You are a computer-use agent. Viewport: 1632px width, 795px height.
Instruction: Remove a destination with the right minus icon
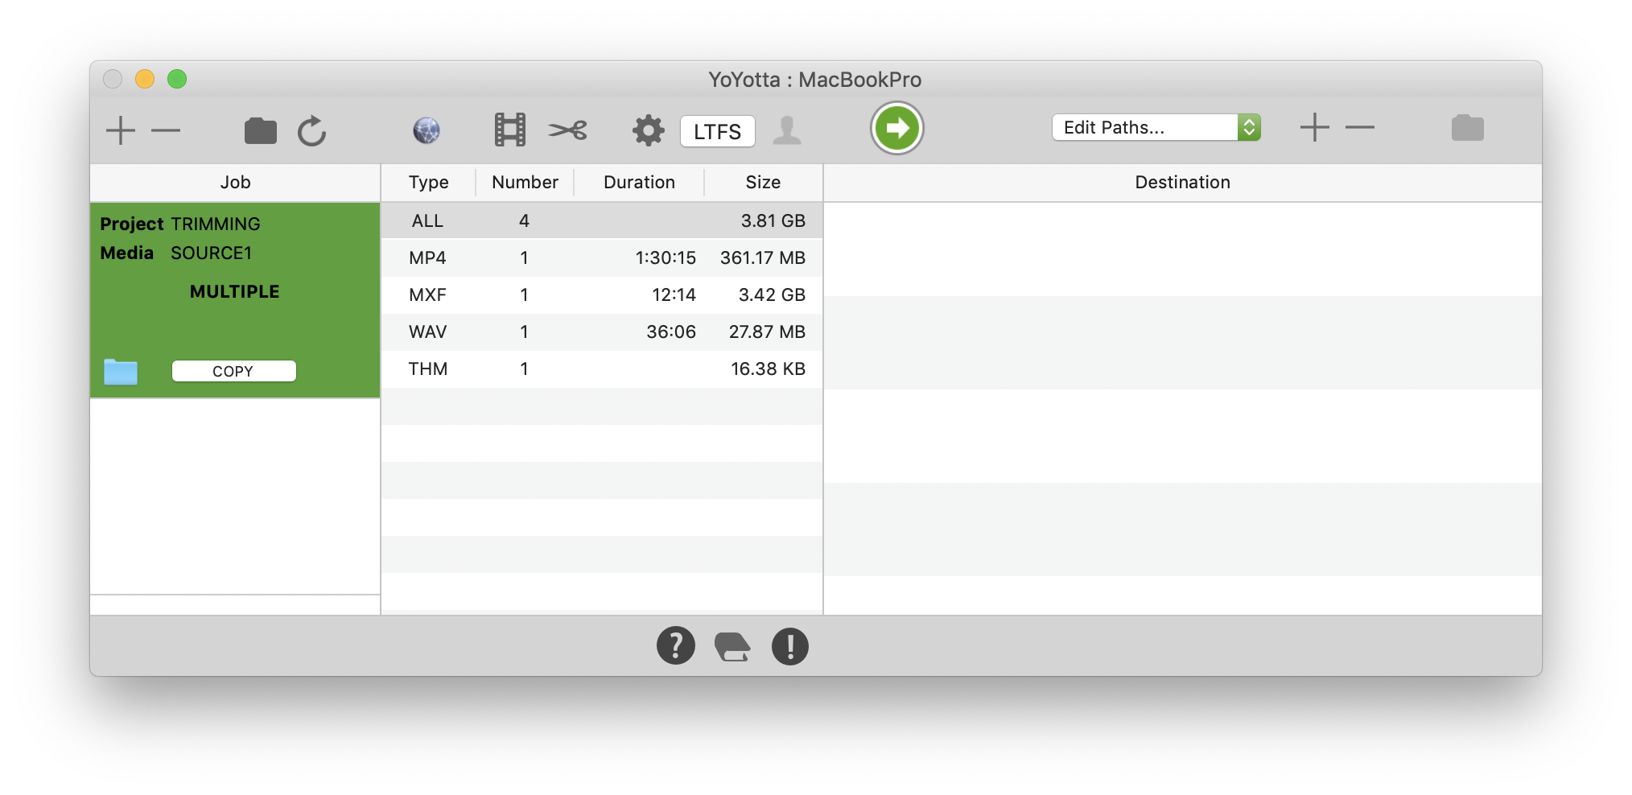(1360, 127)
